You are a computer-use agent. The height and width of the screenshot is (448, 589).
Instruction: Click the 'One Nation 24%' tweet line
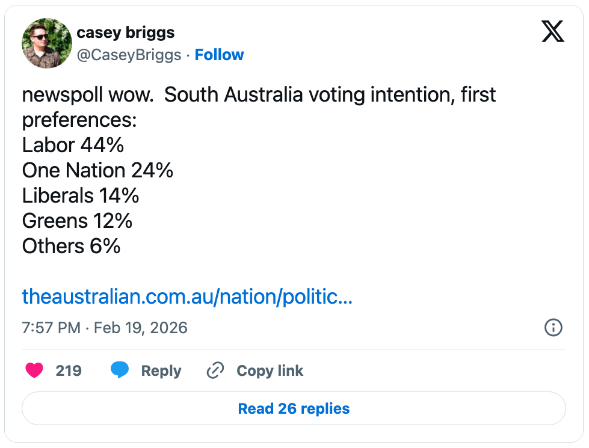(97, 171)
